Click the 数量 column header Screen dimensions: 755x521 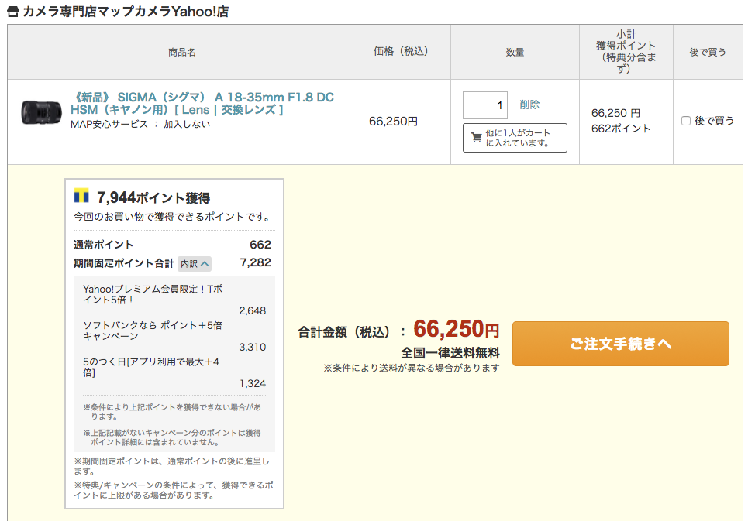pyautogui.click(x=515, y=52)
